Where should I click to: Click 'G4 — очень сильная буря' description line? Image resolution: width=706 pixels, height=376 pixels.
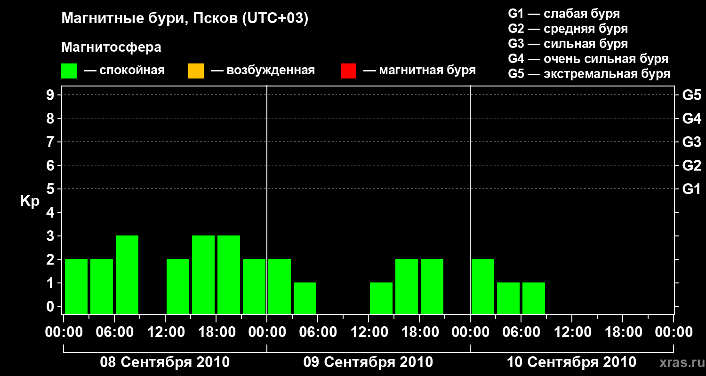click(x=588, y=59)
